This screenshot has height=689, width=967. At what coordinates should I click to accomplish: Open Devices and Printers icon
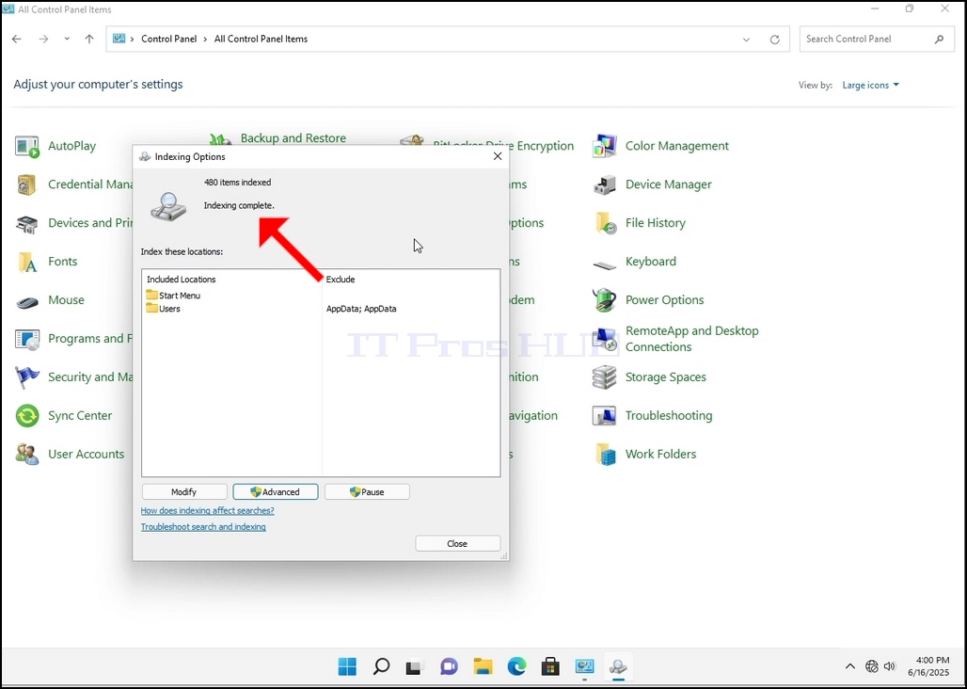point(27,223)
